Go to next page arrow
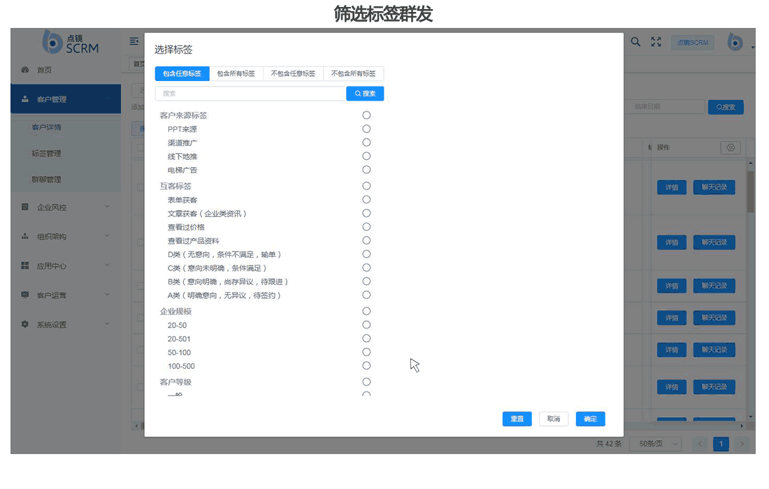 tap(742, 444)
